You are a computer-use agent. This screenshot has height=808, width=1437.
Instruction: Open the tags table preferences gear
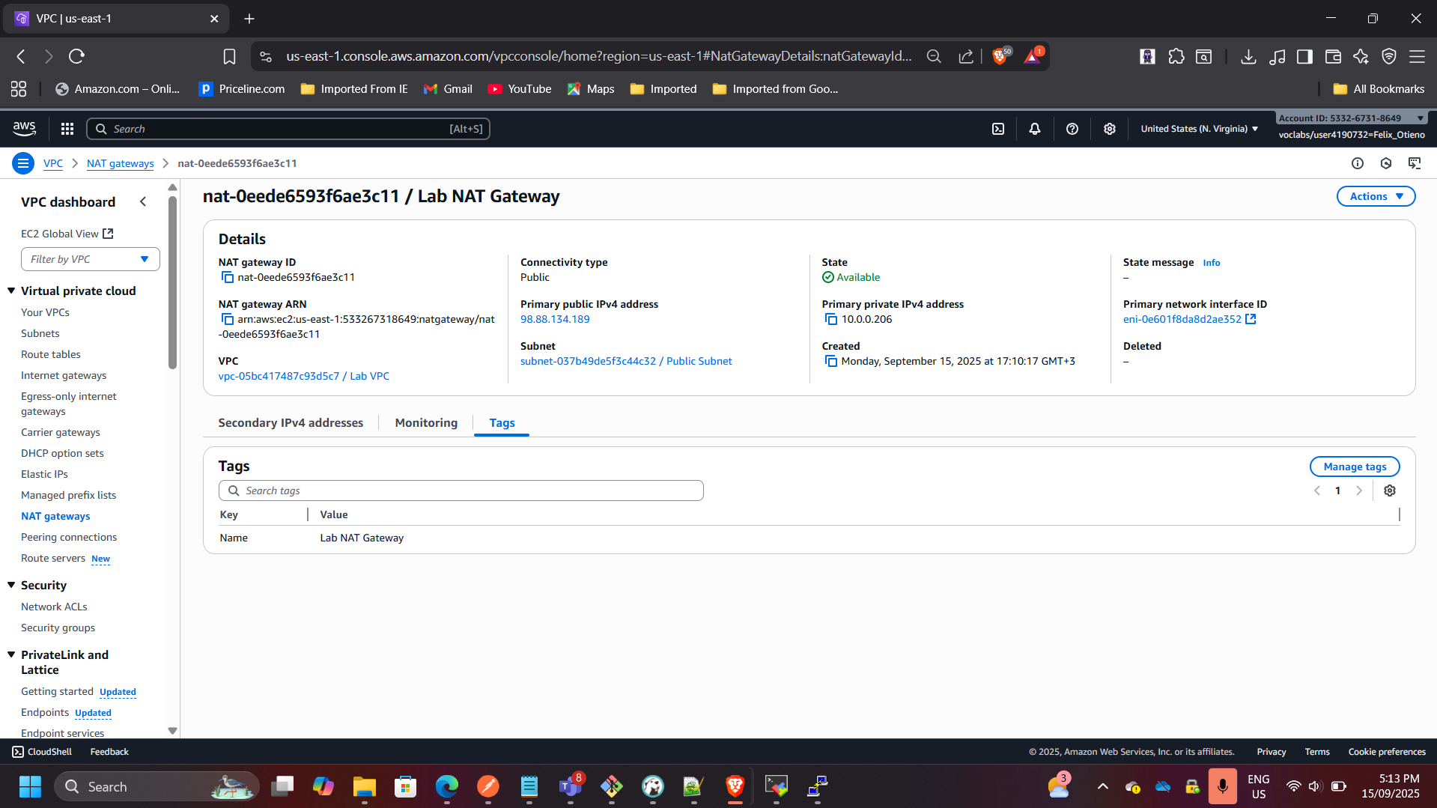tap(1389, 490)
